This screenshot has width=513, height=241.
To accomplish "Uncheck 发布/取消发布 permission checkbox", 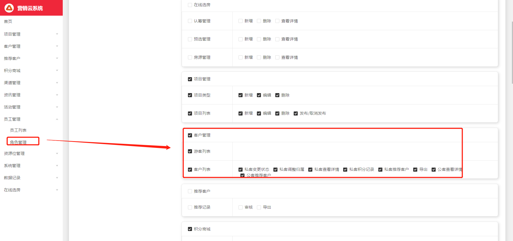I will pyautogui.click(x=296, y=113).
